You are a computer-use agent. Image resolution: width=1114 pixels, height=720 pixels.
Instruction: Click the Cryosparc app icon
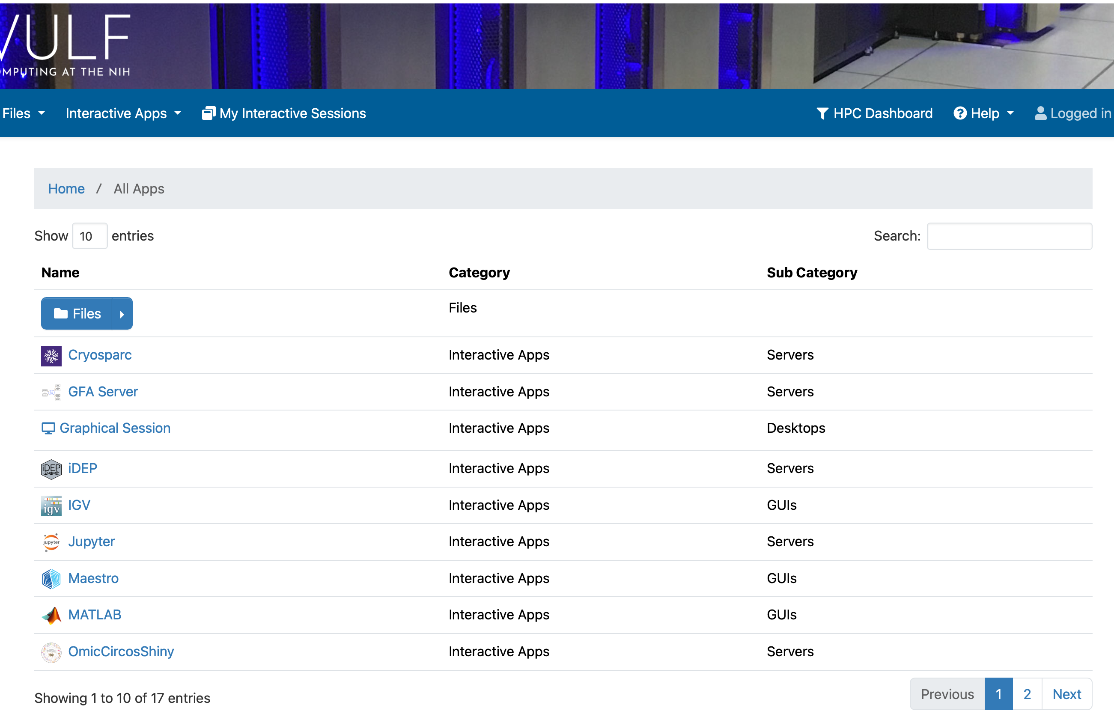pyautogui.click(x=51, y=356)
